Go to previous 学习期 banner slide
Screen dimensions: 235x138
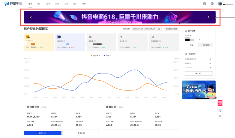(x=184, y=90)
